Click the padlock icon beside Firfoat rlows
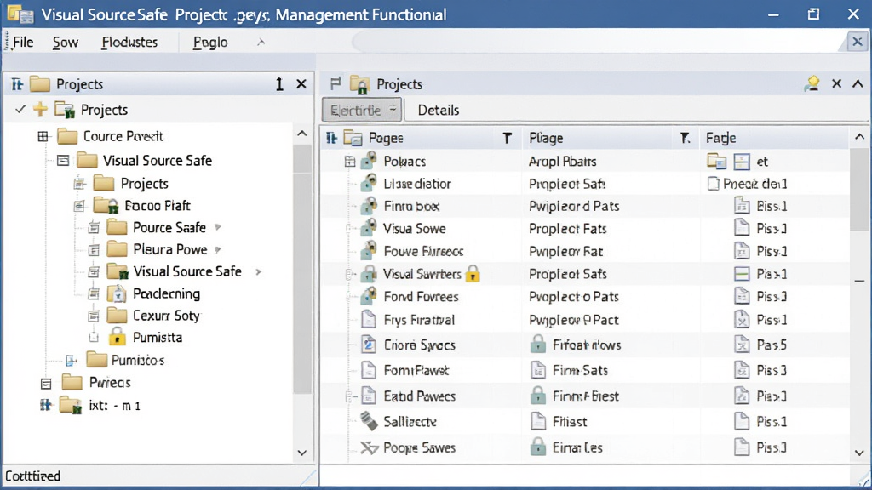Screen dimensions: 872x490 click(538, 345)
